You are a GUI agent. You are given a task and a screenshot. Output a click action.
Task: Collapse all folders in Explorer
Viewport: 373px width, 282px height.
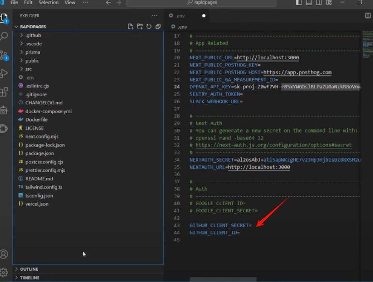(x=158, y=26)
